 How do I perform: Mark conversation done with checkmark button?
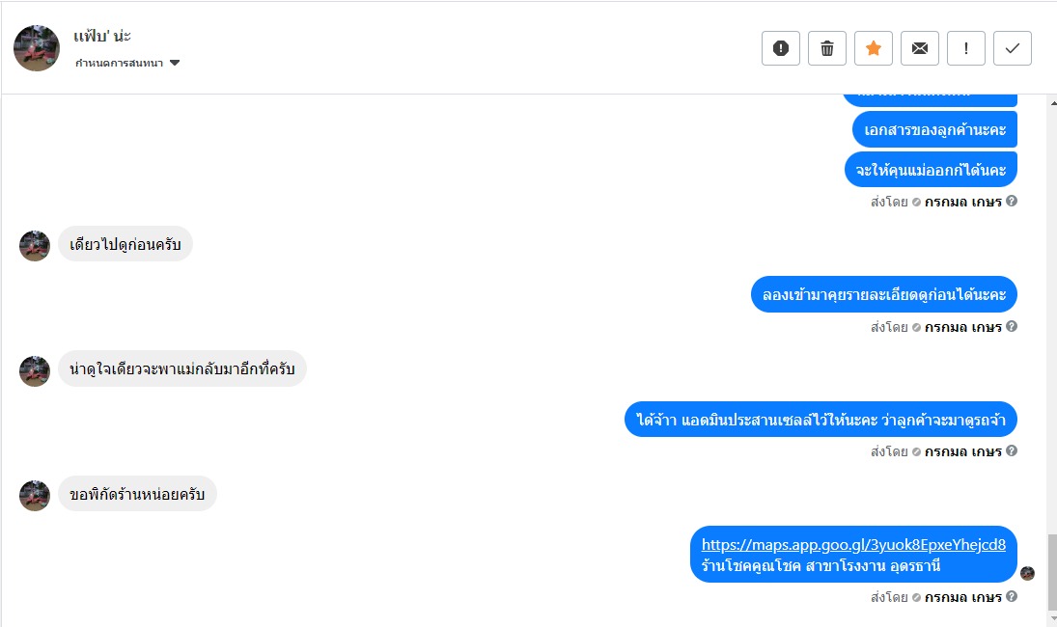point(1013,48)
